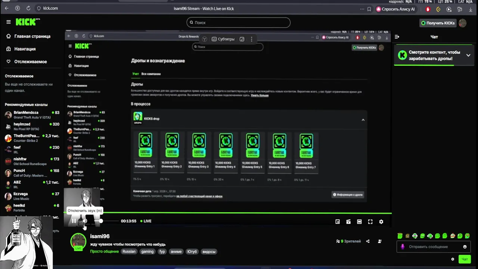This screenshot has height=269, width=478.
Task: Focus the Отправить сообщение chat input
Action: 434,247
